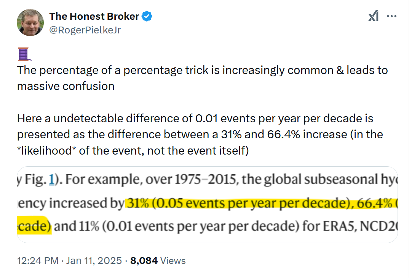Click the author's profile avatar photo
The width and height of the screenshot is (409, 278).
pyautogui.click(x=30, y=23)
